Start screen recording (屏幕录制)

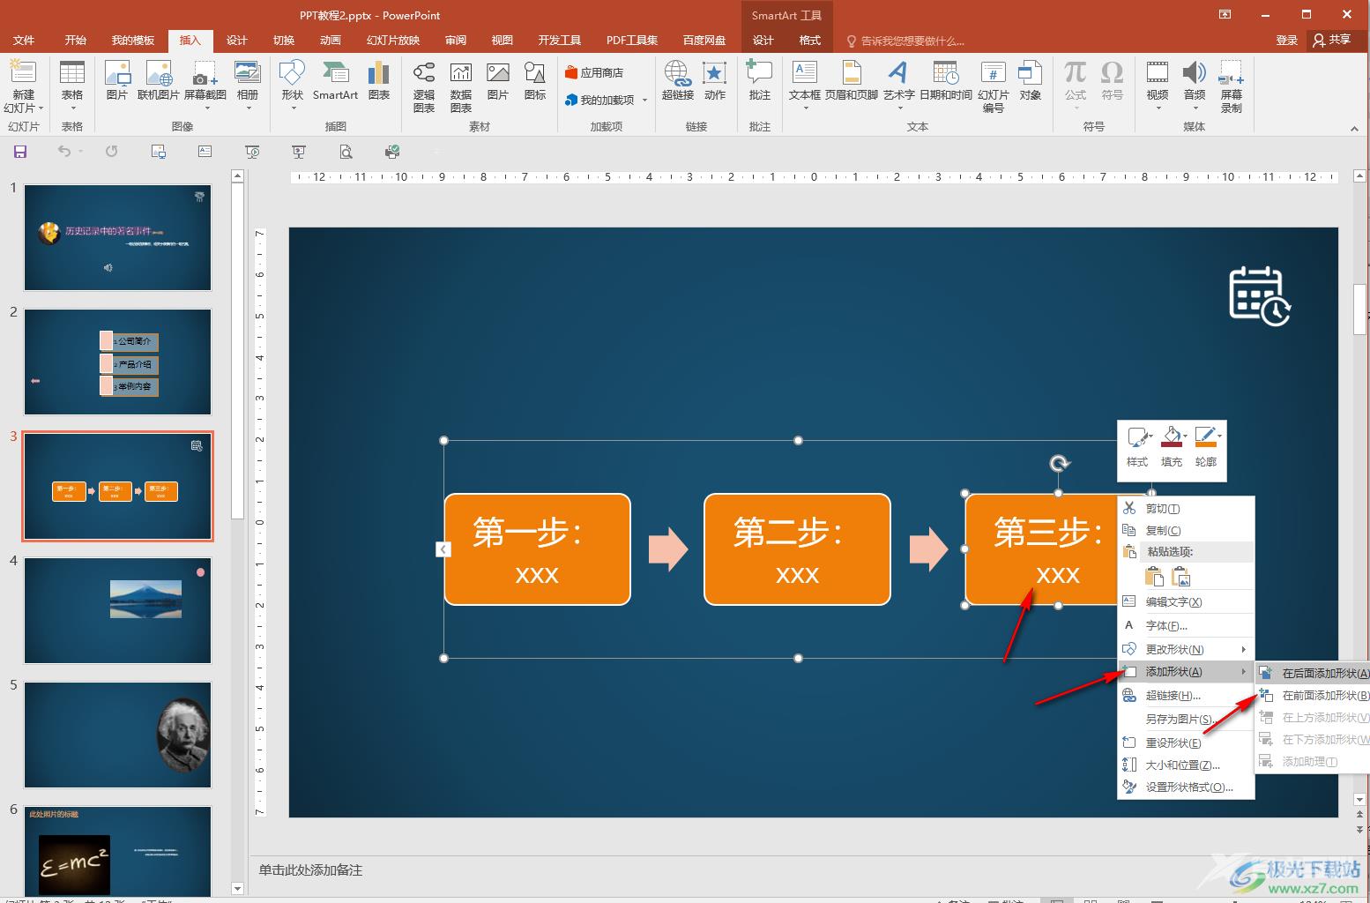pyautogui.click(x=1232, y=86)
